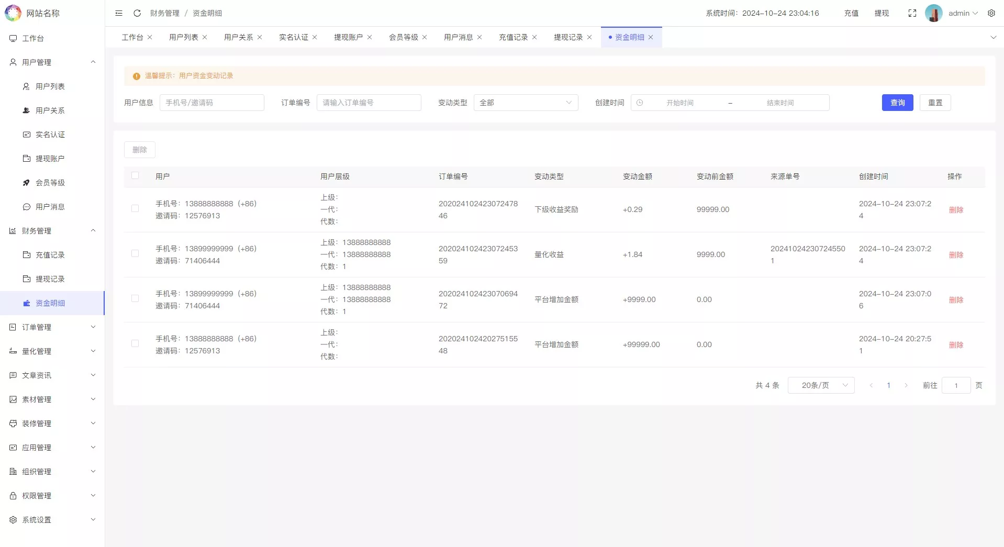Viewport: 1004px width, 547px height.
Task: Open 充值记录 from the sidebar menu
Action: pos(50,255)
